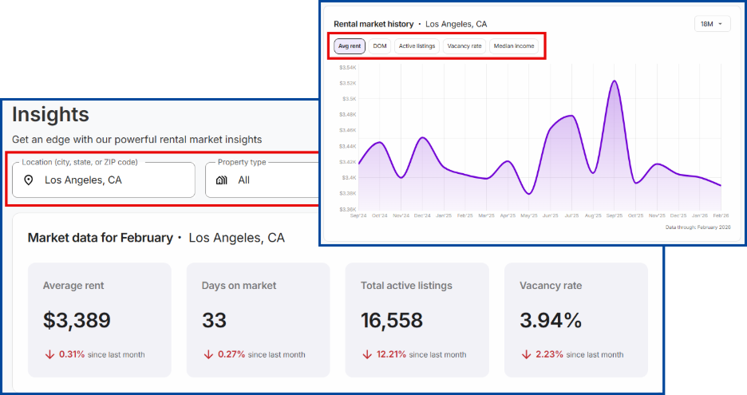Enable the Median income chart filter
Viewport: 747px width, 395px height.
[x=513, y=46]
